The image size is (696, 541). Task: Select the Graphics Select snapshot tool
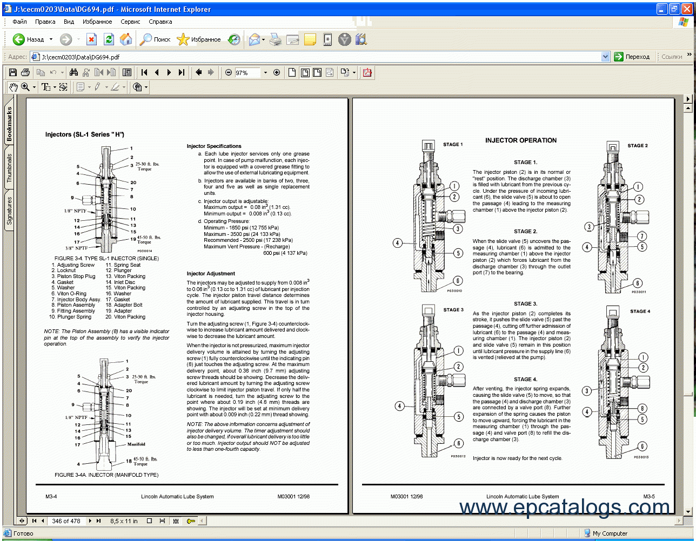point(63,87)
